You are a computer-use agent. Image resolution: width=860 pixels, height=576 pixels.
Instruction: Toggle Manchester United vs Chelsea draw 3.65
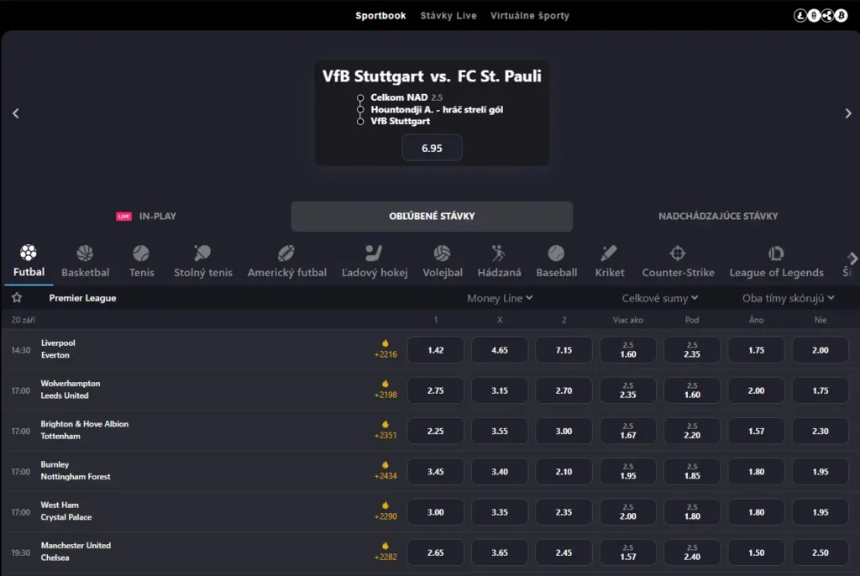(499, 552)
